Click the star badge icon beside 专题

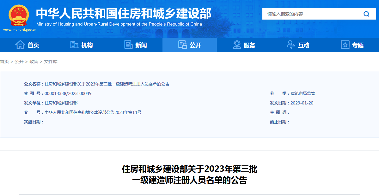[345, 45]
